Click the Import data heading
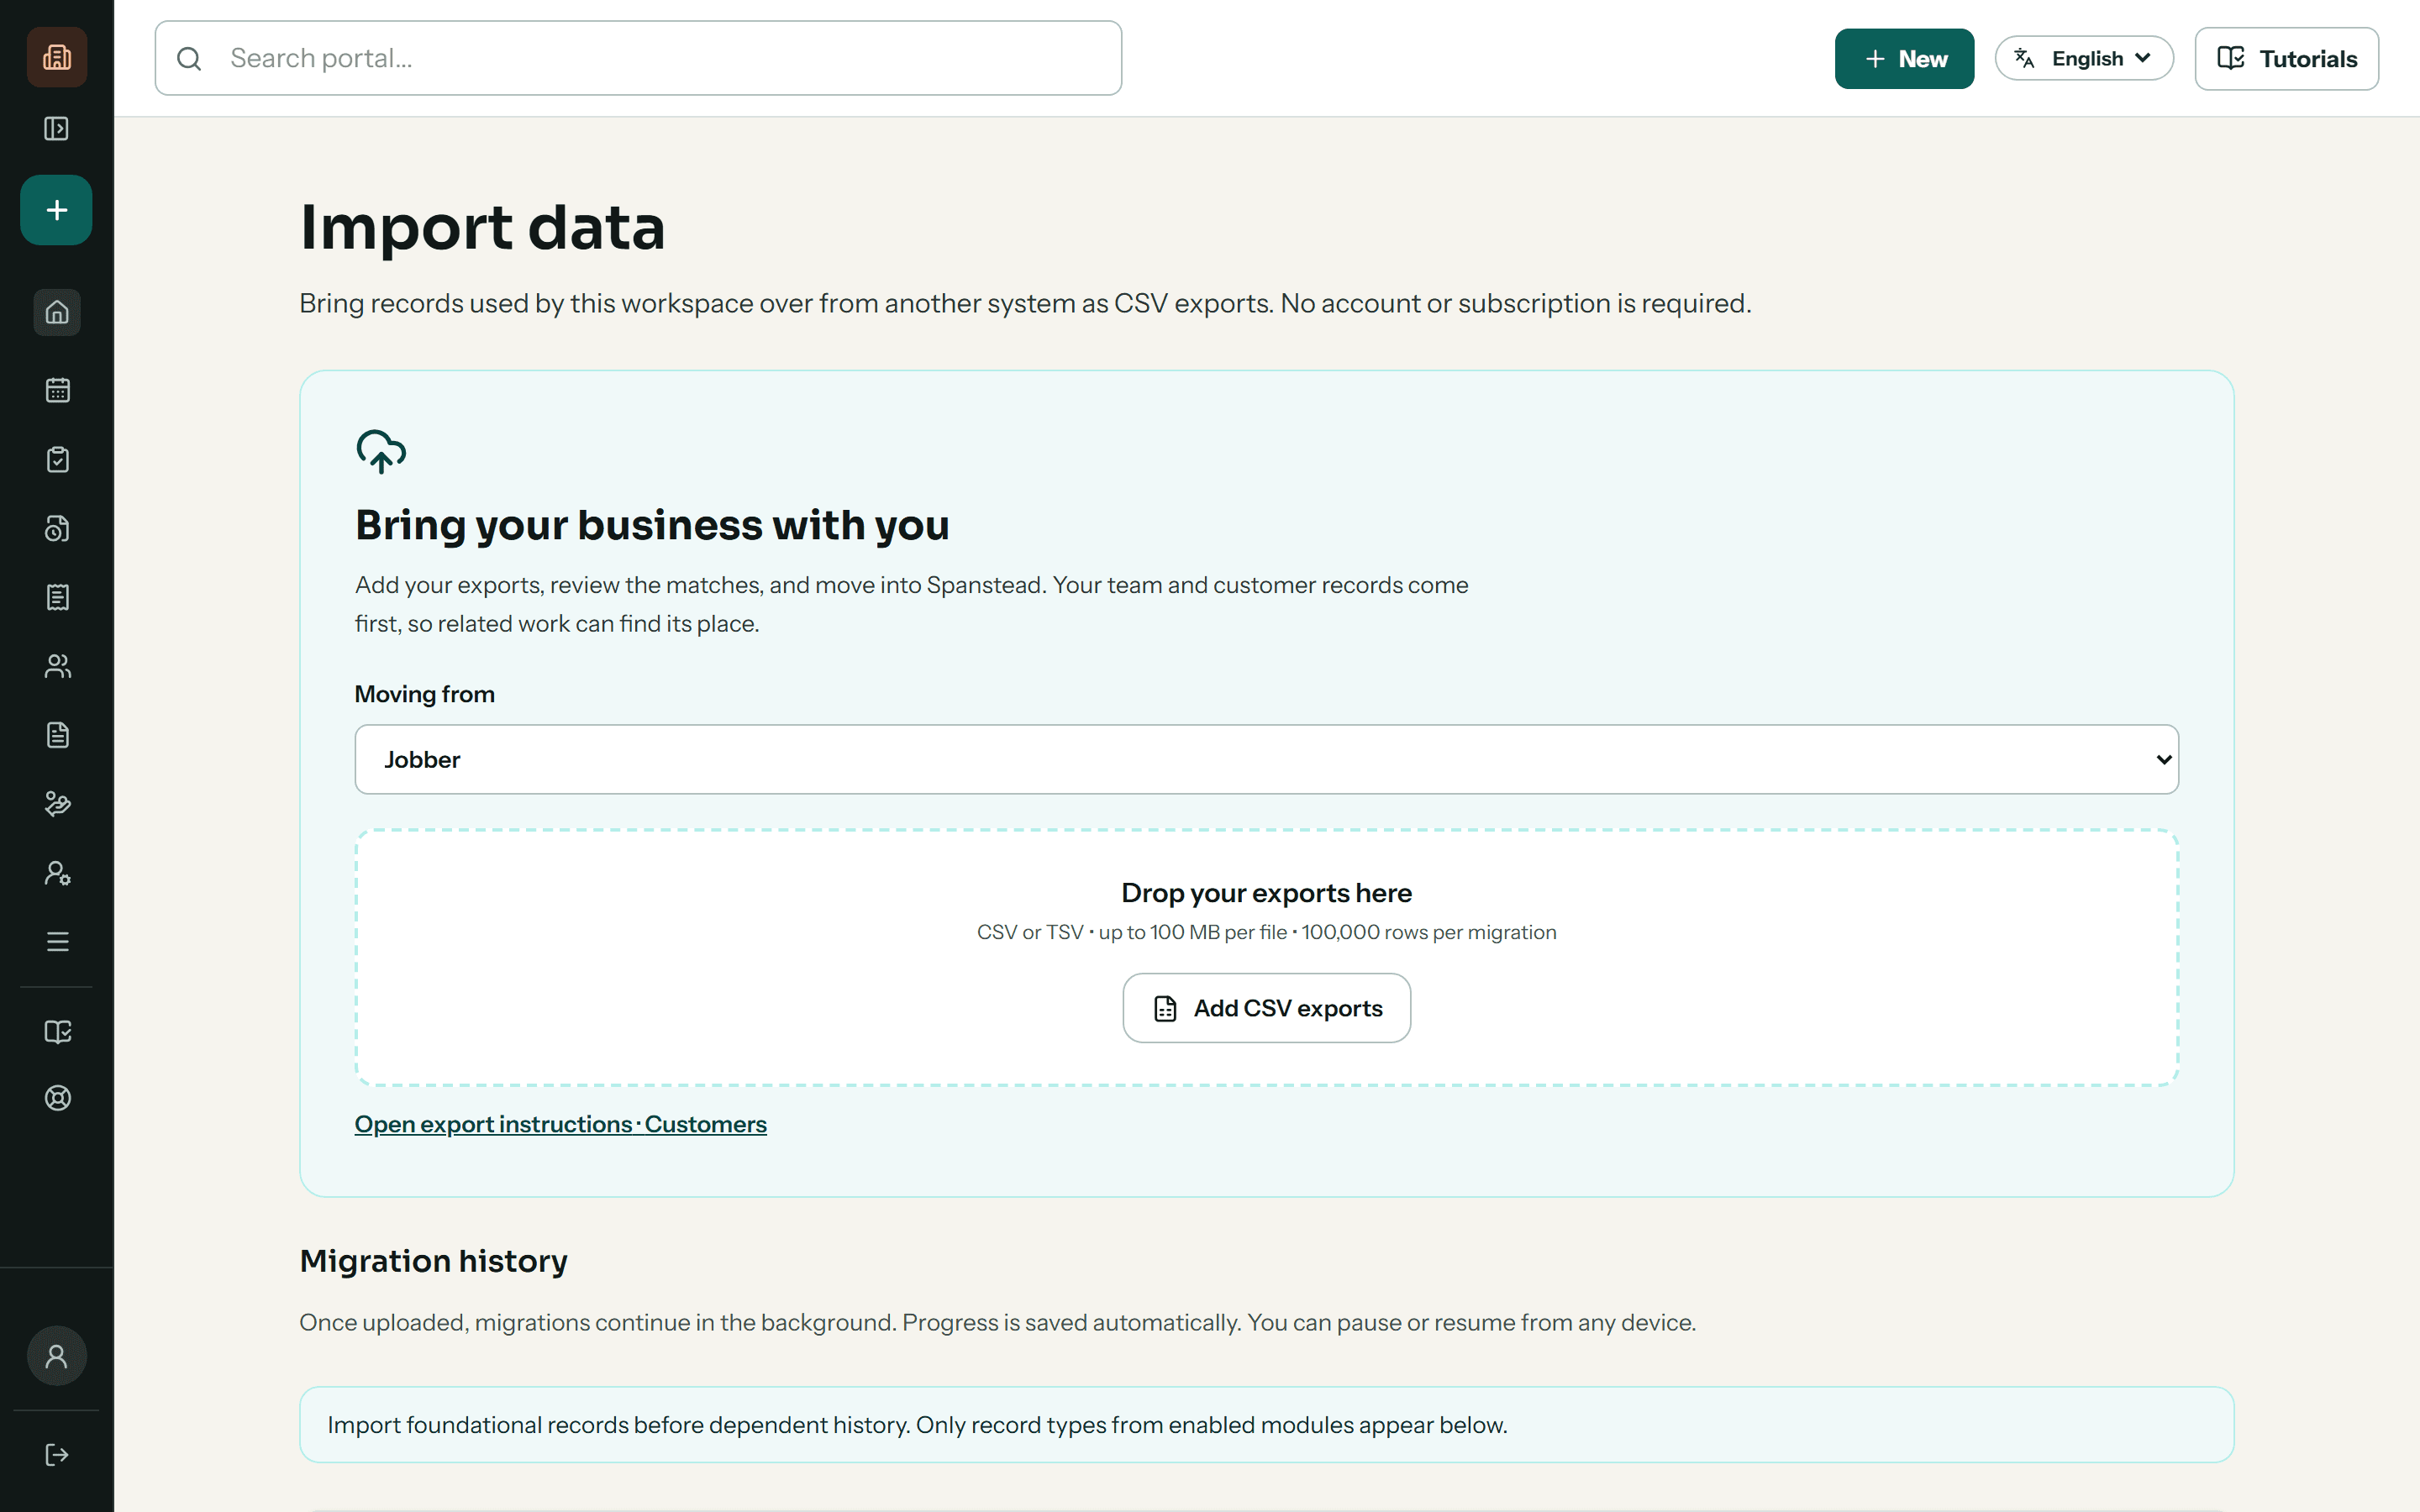The height and width of the screenshot is (1512, 2420). point(482,227)
